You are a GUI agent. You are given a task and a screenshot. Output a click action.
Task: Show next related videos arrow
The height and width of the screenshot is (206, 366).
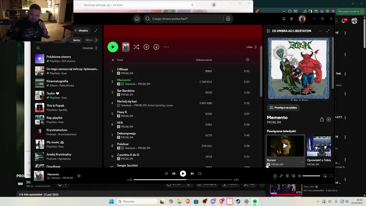[322, 151]
